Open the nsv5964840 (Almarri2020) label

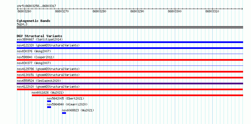tap(67, 104)
